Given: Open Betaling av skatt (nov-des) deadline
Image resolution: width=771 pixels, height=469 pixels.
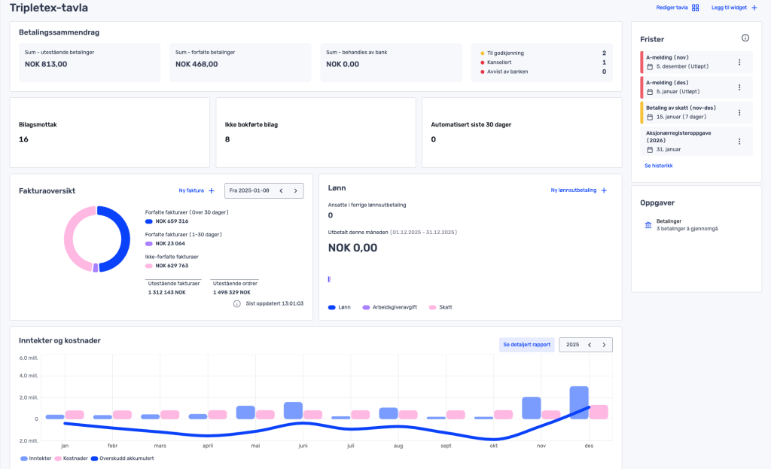Looking at the screenshot, I should (696, 112).
